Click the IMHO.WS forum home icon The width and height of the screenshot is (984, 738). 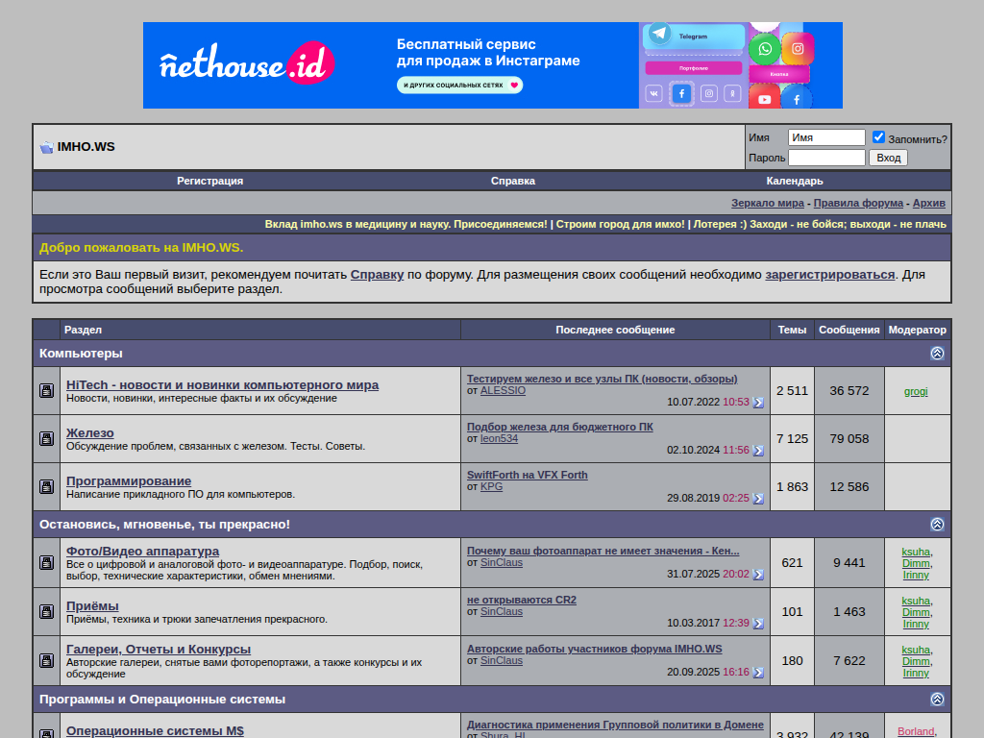46,147
